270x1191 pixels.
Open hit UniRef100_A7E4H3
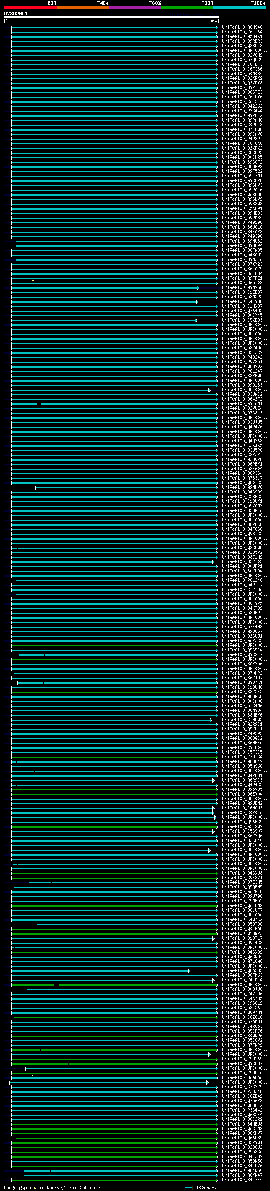(x=242, y=627)
